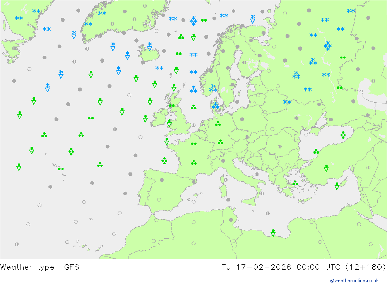
Task: Click the "Weather type" caption text
Action: 27,267
